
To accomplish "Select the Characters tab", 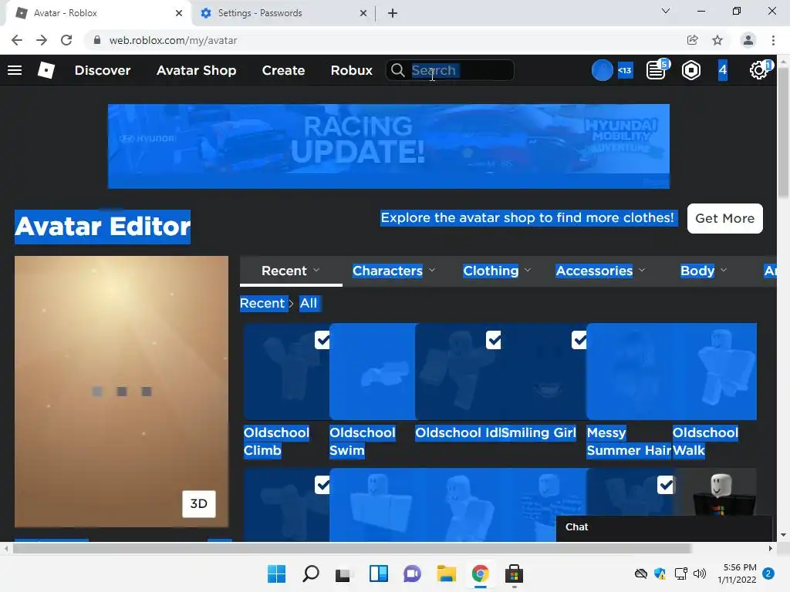I will 387,271.
